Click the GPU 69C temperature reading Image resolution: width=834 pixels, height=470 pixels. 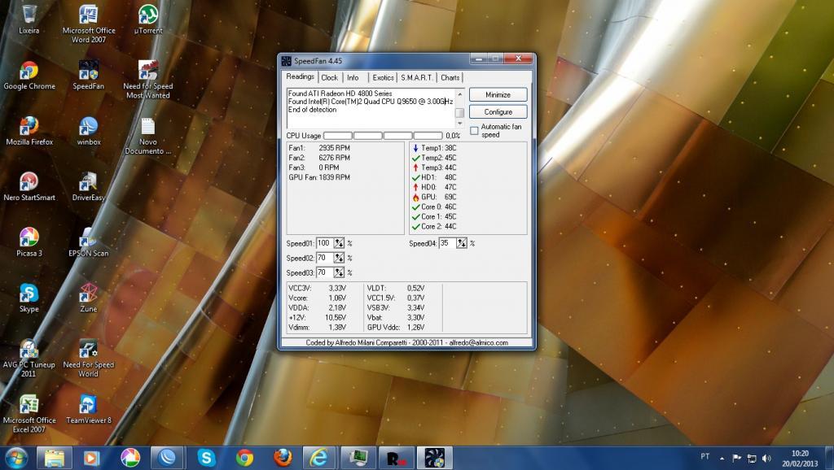point(435,197)
